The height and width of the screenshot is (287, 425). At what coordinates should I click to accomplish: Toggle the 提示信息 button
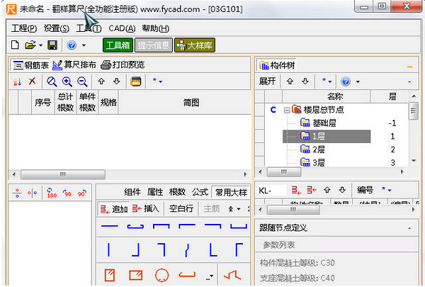[x=154, y=45]
